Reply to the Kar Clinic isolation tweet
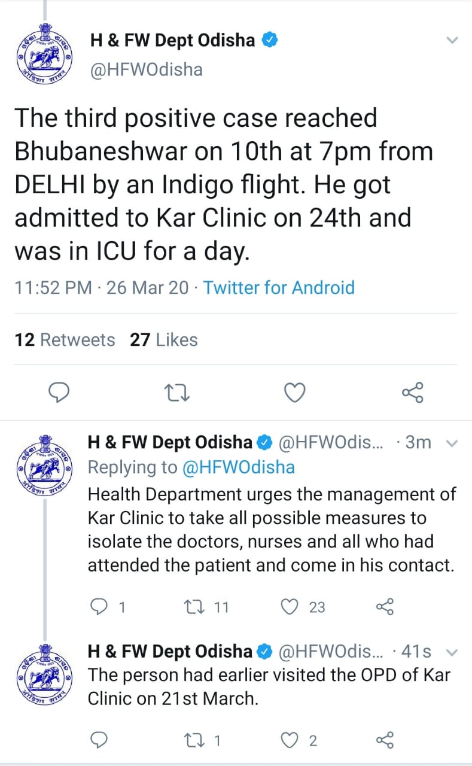Image resolution: width=472 pixels, height=766 pixels. 99,607
